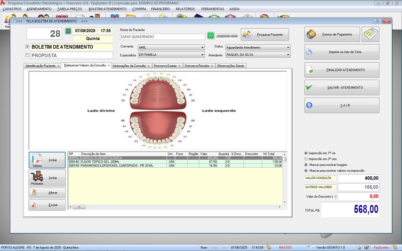Screen dimensions: 402x251
Task: Click Incluir Produtos button
Action: [47, 178]
